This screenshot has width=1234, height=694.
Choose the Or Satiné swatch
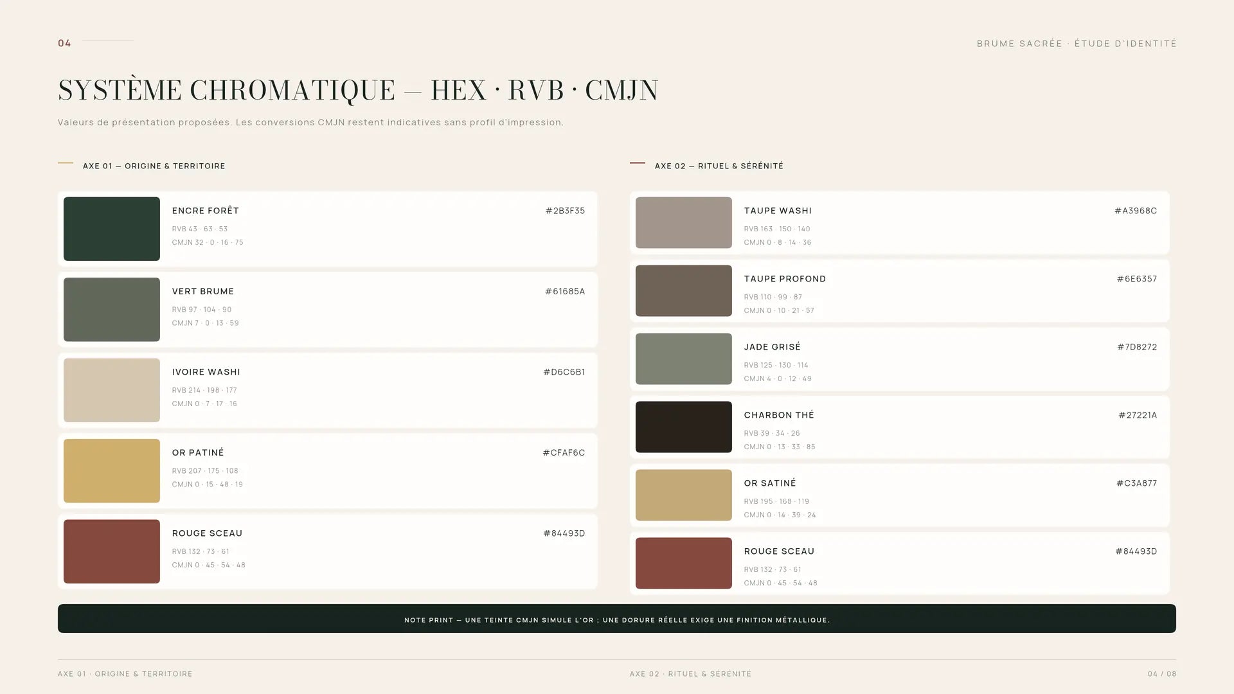684,495
